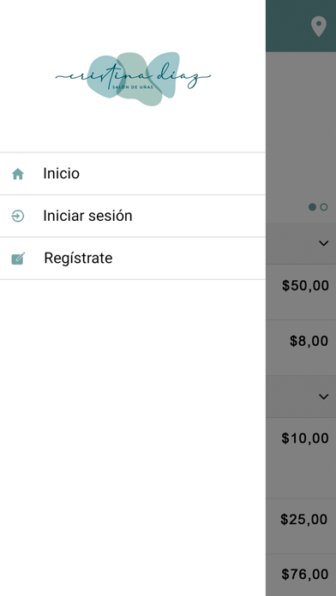The image size is (336, 596).
Task: Select the $8,00 service row
Action: coord(301,348)
